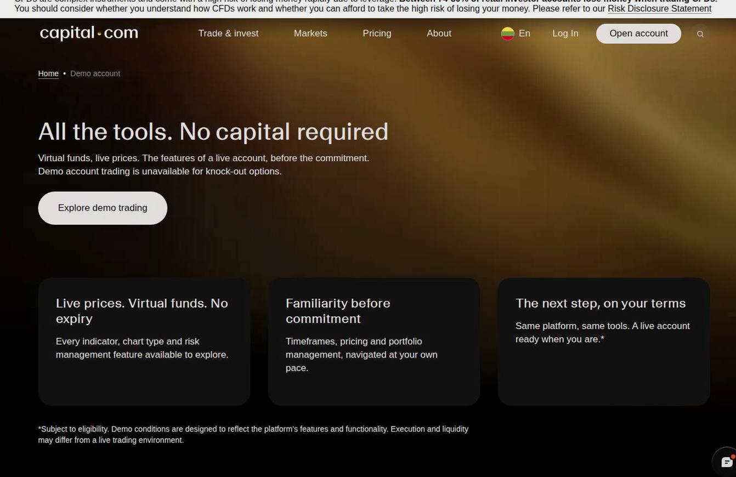Go to Home breadcrumb link
Image resolution: width=736 pixels, height=477 pixels.
click(x=48, y=73)
